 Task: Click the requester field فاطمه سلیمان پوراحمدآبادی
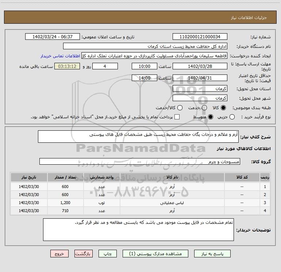point(154,56)
